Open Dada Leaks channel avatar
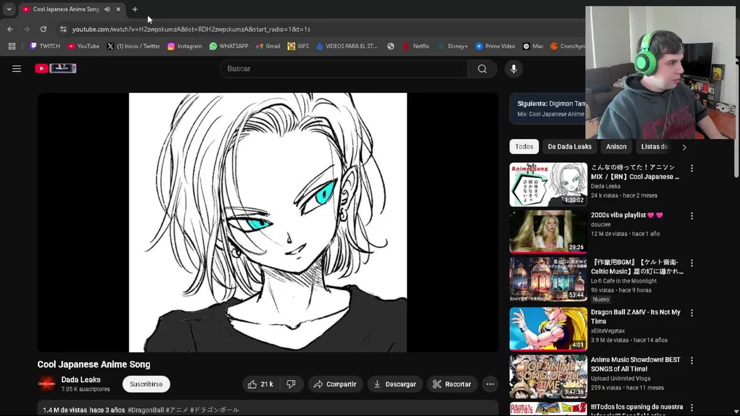This screenshot has height=416, width=740. click(47, 384)
